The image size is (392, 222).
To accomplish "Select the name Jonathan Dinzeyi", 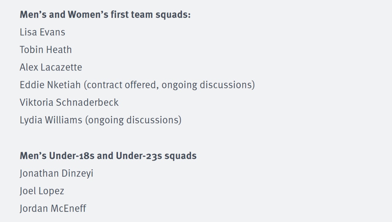I will (x=56, y=174).
